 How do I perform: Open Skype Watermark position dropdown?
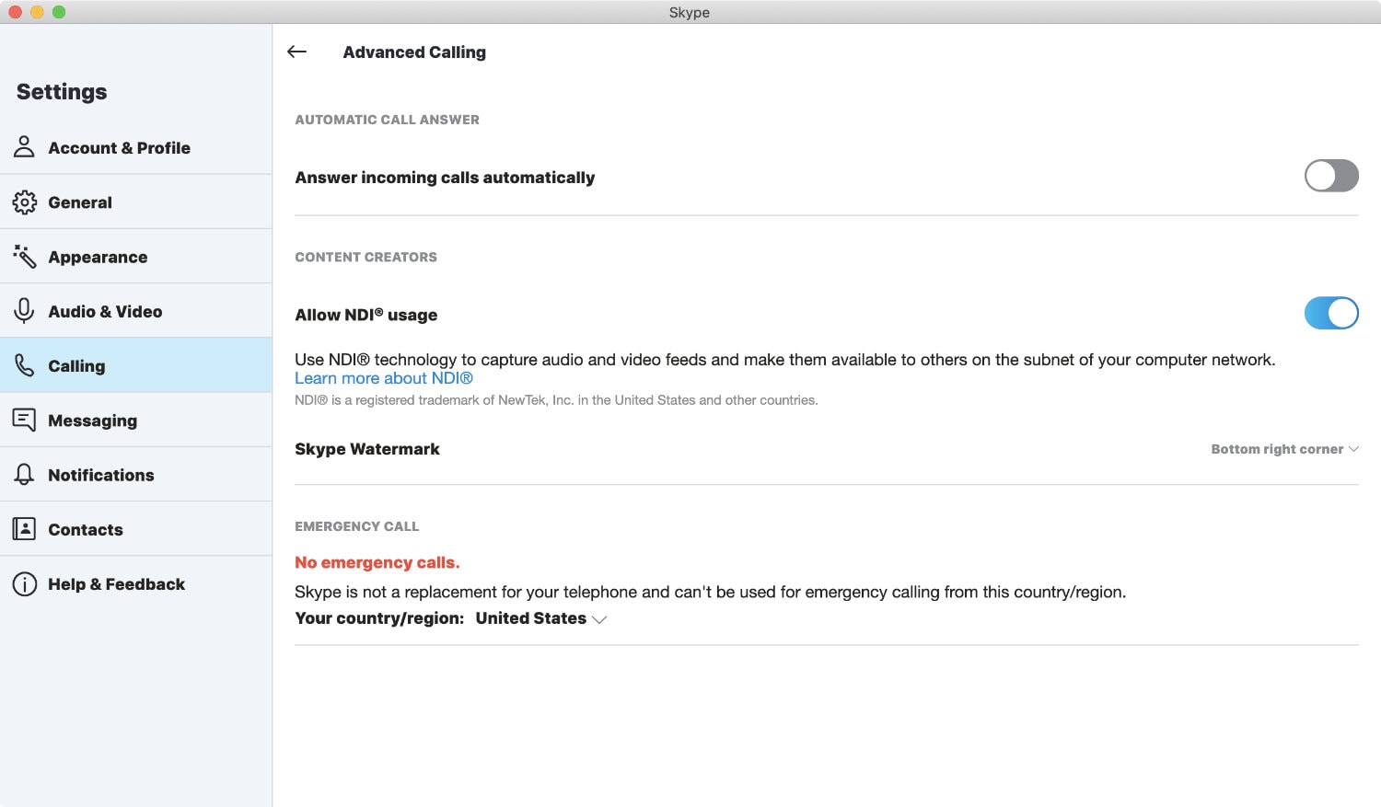1284,449
